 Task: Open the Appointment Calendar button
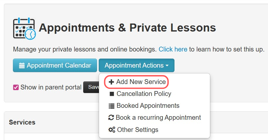(x=55, y=65)
